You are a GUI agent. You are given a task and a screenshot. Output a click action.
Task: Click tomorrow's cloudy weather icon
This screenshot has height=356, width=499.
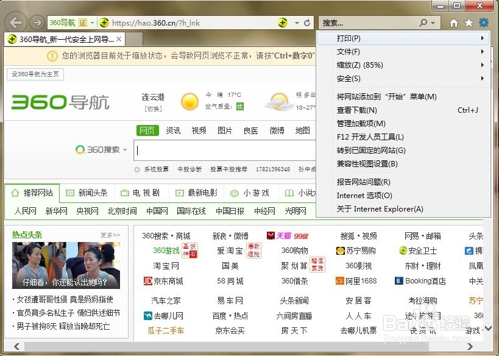pyautogui.click(x=279, y=102)
